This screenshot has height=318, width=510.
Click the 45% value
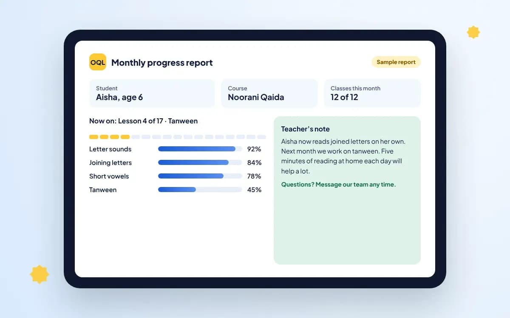click(254, 190)
